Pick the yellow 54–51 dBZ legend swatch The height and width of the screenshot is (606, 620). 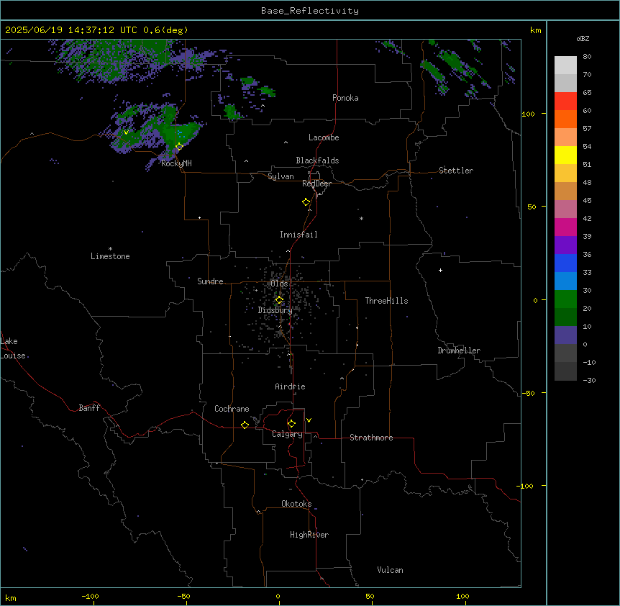[x=565, y=155]
